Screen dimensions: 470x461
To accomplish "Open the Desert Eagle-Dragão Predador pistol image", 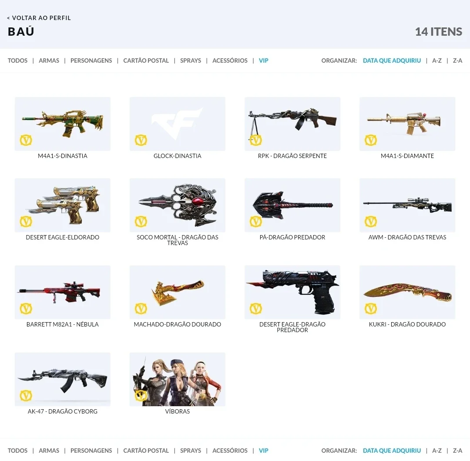I will tap(292, 292).
